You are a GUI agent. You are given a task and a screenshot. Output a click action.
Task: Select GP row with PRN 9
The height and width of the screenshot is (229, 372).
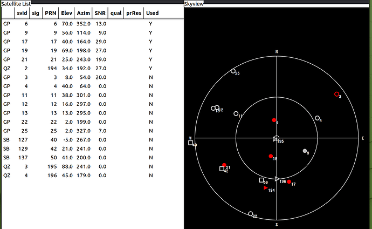click(93, 33)
